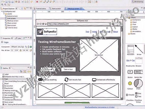Screen dimensions: 145x109
Task: Click the lock icon between position and size fields
Action: click(21, 50)
